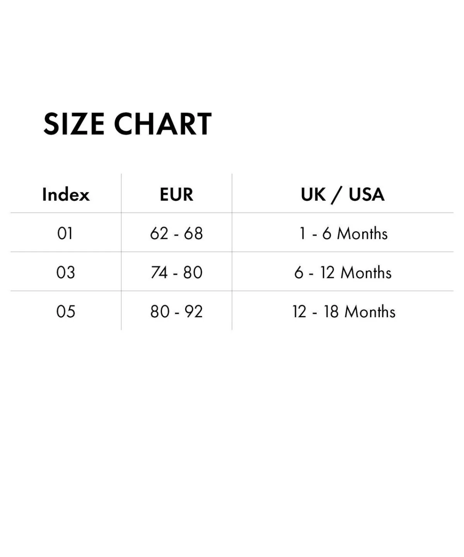Click the SIZE CHART heading
The height and width of the screenshot is (557, 464).
point(128,124)
